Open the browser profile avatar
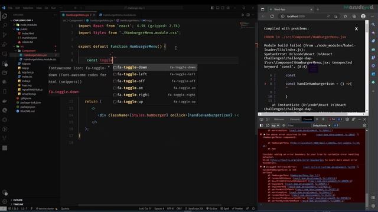 [x=363, y=16]
